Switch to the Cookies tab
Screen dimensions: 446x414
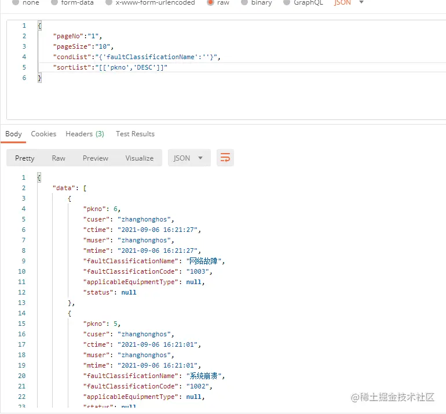tap(43, 134)
